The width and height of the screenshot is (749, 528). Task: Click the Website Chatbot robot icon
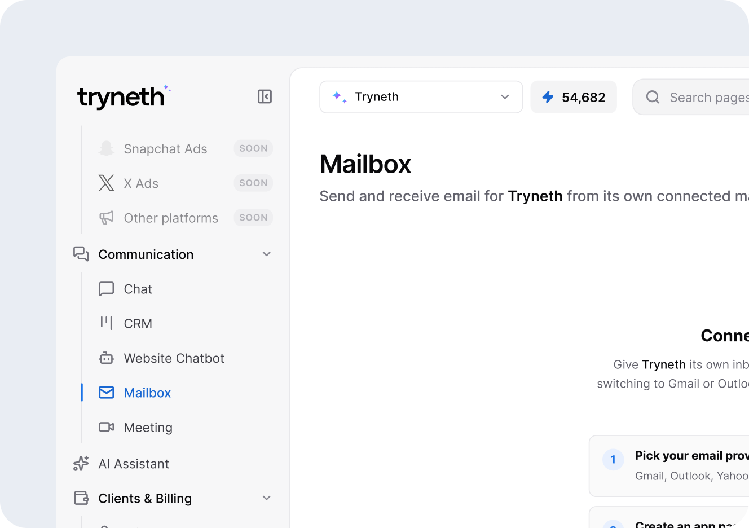click(106, 358)
